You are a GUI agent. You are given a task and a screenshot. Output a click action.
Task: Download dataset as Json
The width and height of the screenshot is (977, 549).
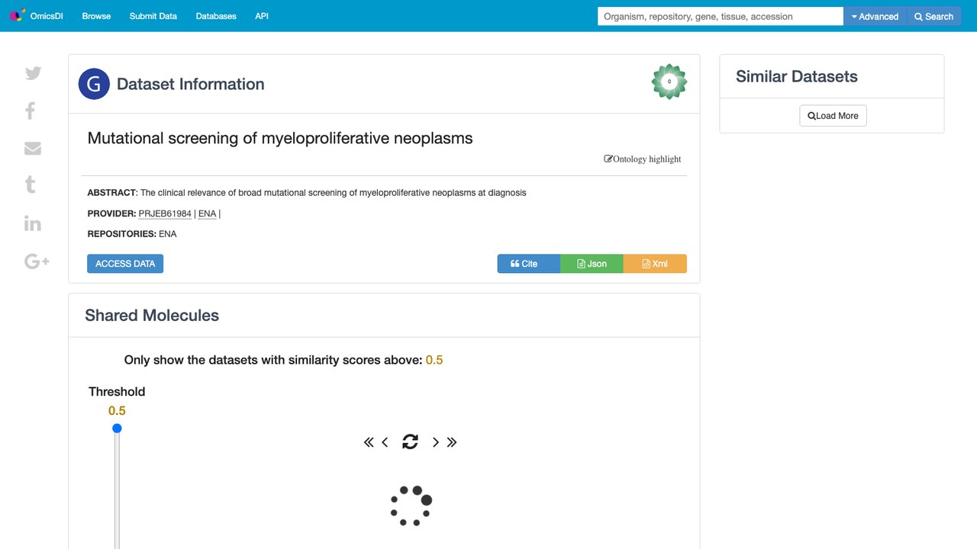point(592,264)
